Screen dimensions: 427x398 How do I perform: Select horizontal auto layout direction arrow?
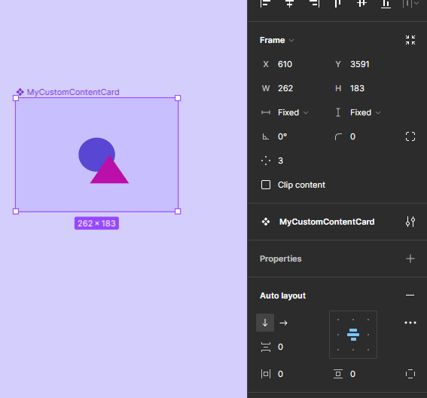point(283,323)
